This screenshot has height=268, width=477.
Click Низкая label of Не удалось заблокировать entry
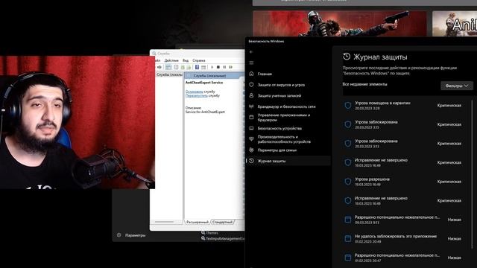[454, 239]
